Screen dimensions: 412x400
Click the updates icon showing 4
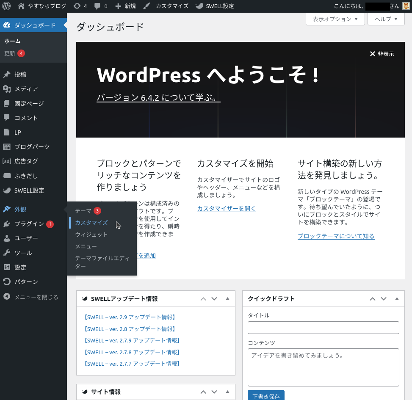point(77,6)
